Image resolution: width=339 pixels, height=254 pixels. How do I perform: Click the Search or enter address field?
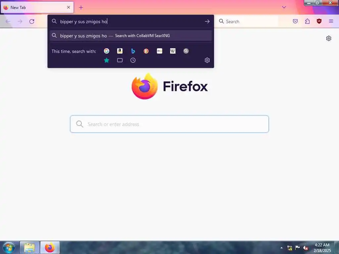tap(169, 124)
